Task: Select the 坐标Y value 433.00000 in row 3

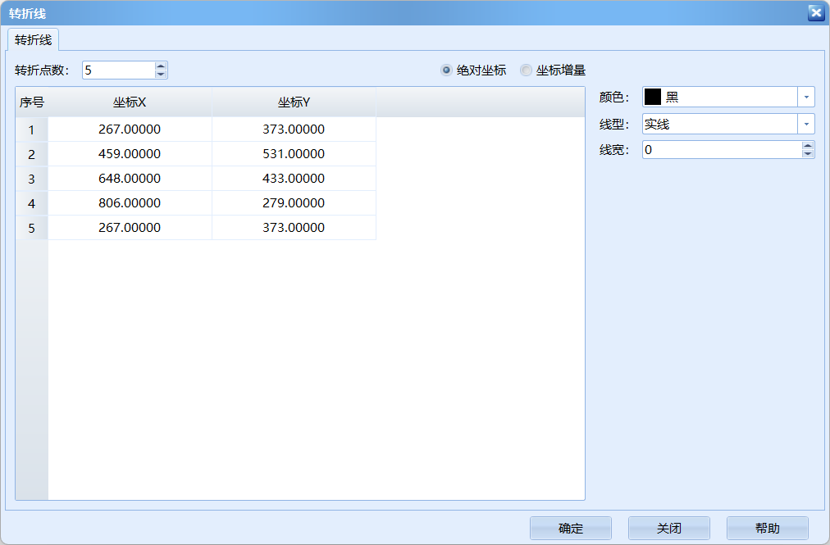Action: point(294,178)
